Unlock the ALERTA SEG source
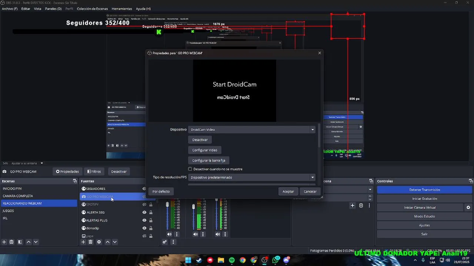 tap(151, 212)
